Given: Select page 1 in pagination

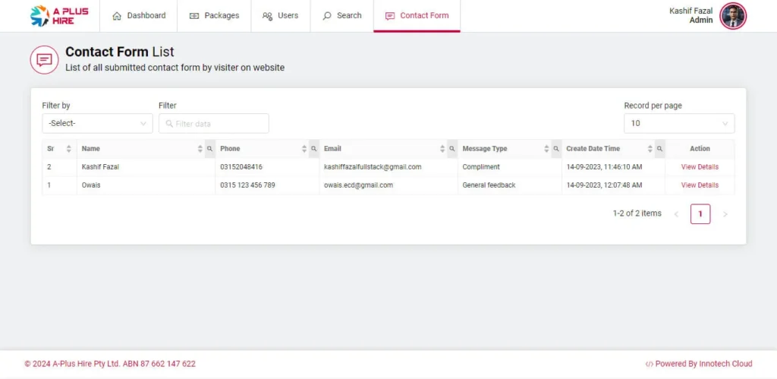Looking at the screenshot, I should click(700, 214).
